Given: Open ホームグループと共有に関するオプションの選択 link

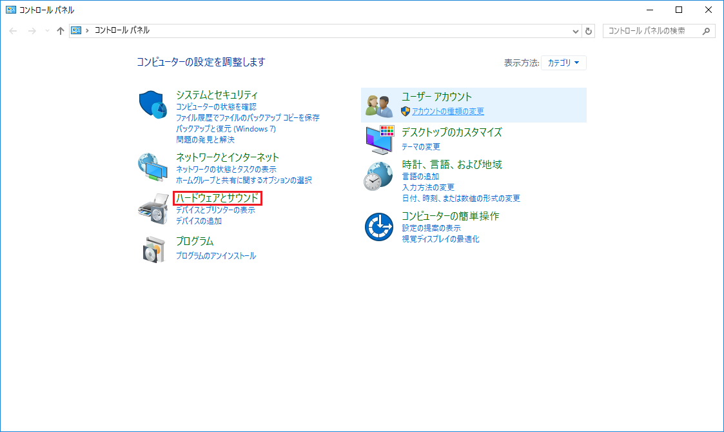Looking at the screenshot, I should [244, 180].
